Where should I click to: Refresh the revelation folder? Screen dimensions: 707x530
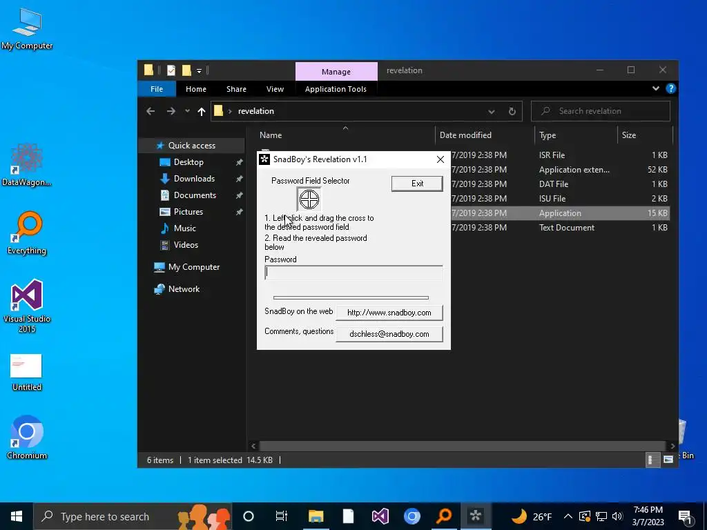[512, 111]
